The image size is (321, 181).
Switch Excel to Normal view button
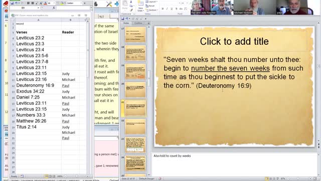pyautogui.click(x=47, y=176)
